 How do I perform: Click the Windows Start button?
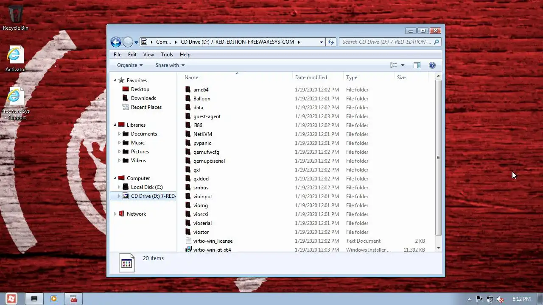pyautogui.click(x=11, y=299)
